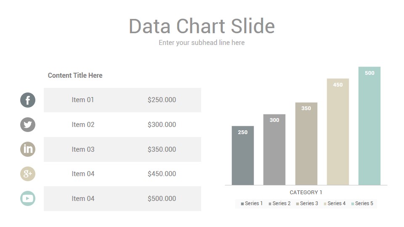Select the Series 5 legend entry

coord(362,203)
